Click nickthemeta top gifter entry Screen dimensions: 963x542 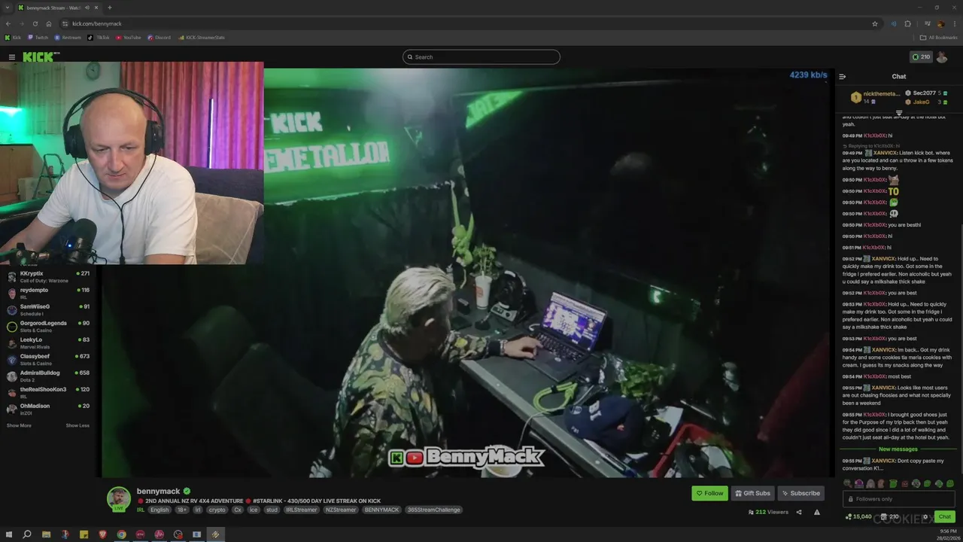pos(875,97)
